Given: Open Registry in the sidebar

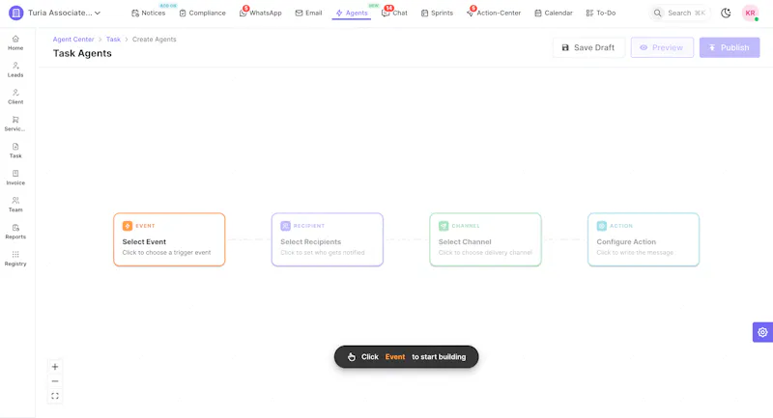Looking at the screenshot, I should click(15, 259).
